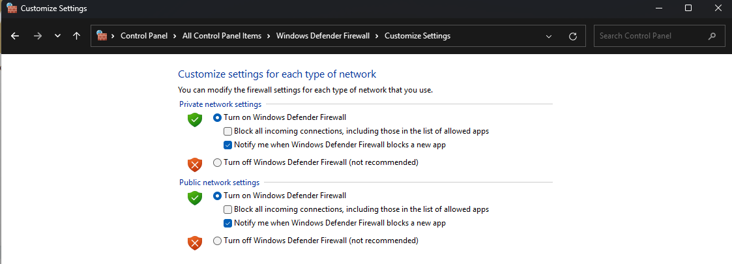This screenshot has height=264, width=732.
Task: Maximize the Customize Settings window
Action: [688, 8]
